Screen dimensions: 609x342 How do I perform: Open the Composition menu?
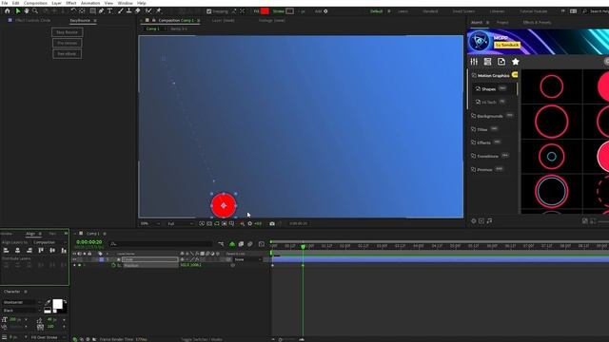point(35,3)
